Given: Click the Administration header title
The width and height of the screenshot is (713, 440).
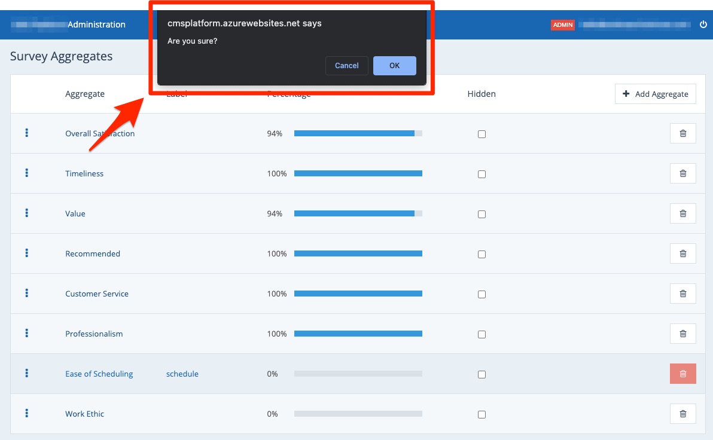Looking at the screenshot, I should [x=96, y=25].
